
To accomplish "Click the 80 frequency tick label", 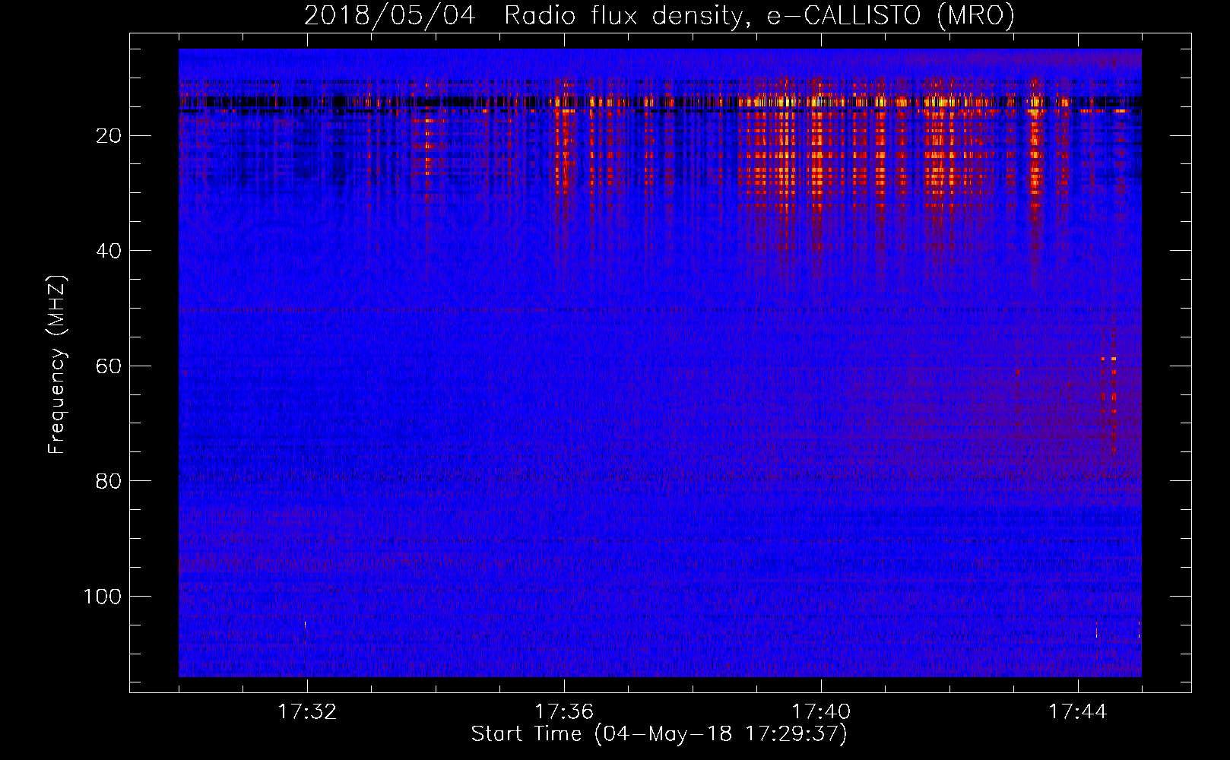I will [x=109, y=481].
